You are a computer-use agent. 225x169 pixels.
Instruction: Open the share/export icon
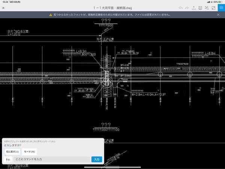pos(193,8)
